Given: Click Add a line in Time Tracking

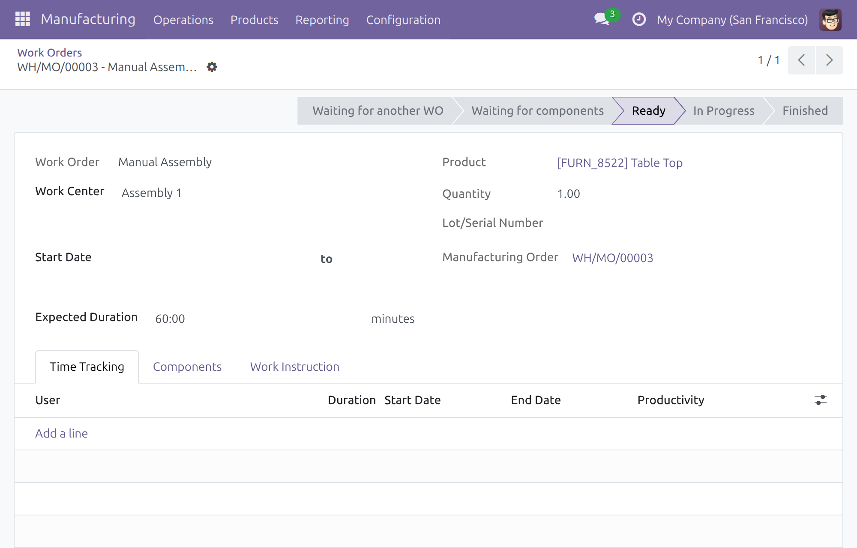Looking at the screenshot, I should [x=61, y=433].
